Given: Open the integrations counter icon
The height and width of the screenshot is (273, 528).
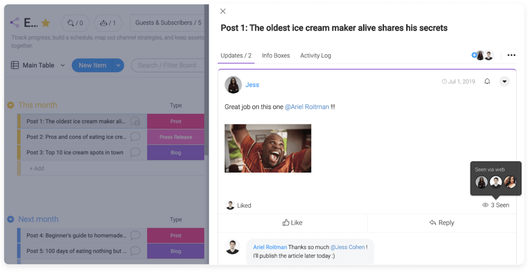Looking at the screenshot, I should [x=75, y=23].
